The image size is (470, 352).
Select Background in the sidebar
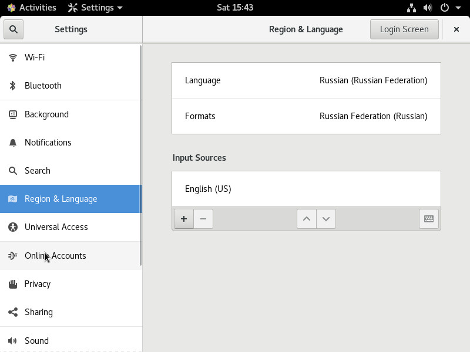click(70, 114)
